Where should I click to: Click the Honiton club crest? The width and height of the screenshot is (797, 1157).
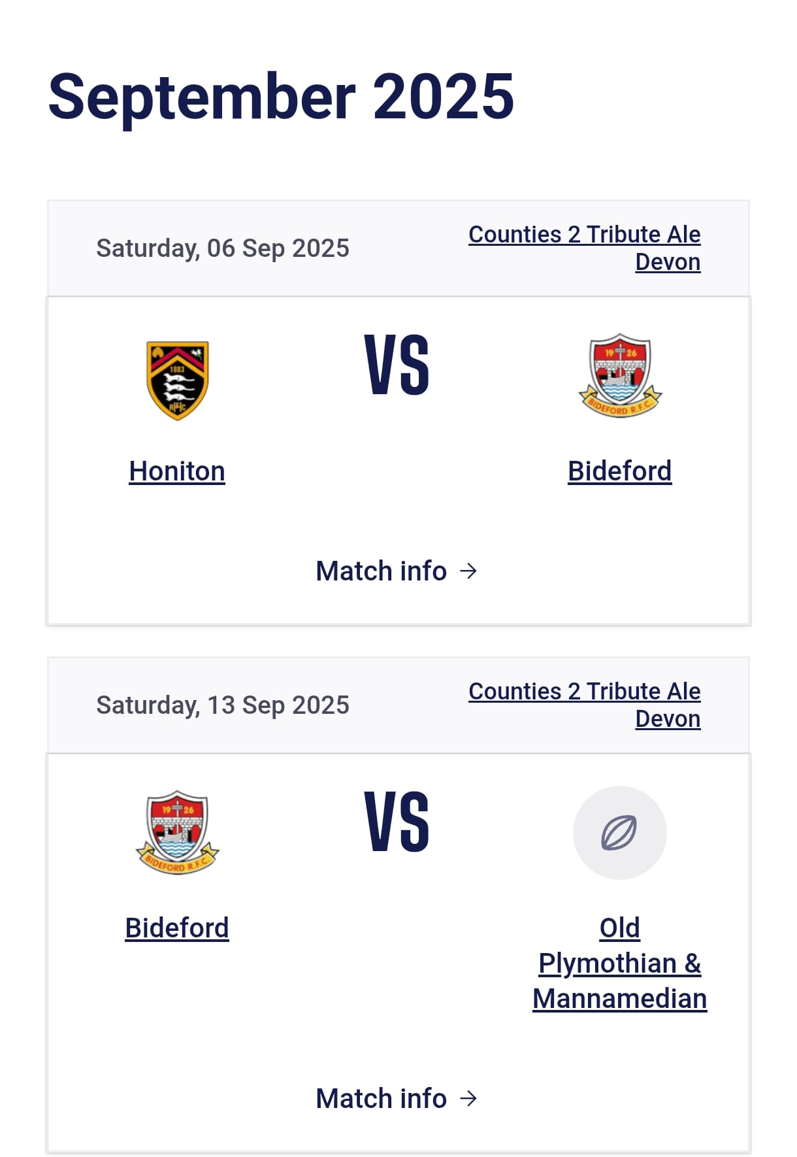[x=177, y=380]
